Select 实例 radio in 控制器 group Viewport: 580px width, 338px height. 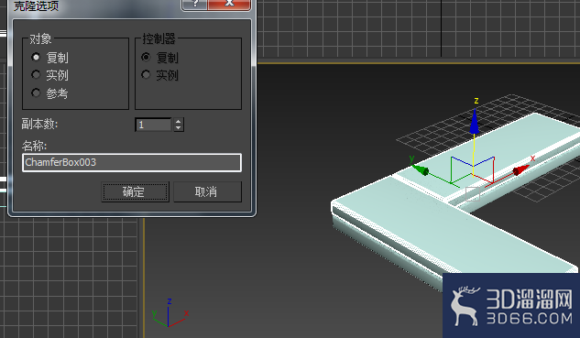tap(146, 75)
